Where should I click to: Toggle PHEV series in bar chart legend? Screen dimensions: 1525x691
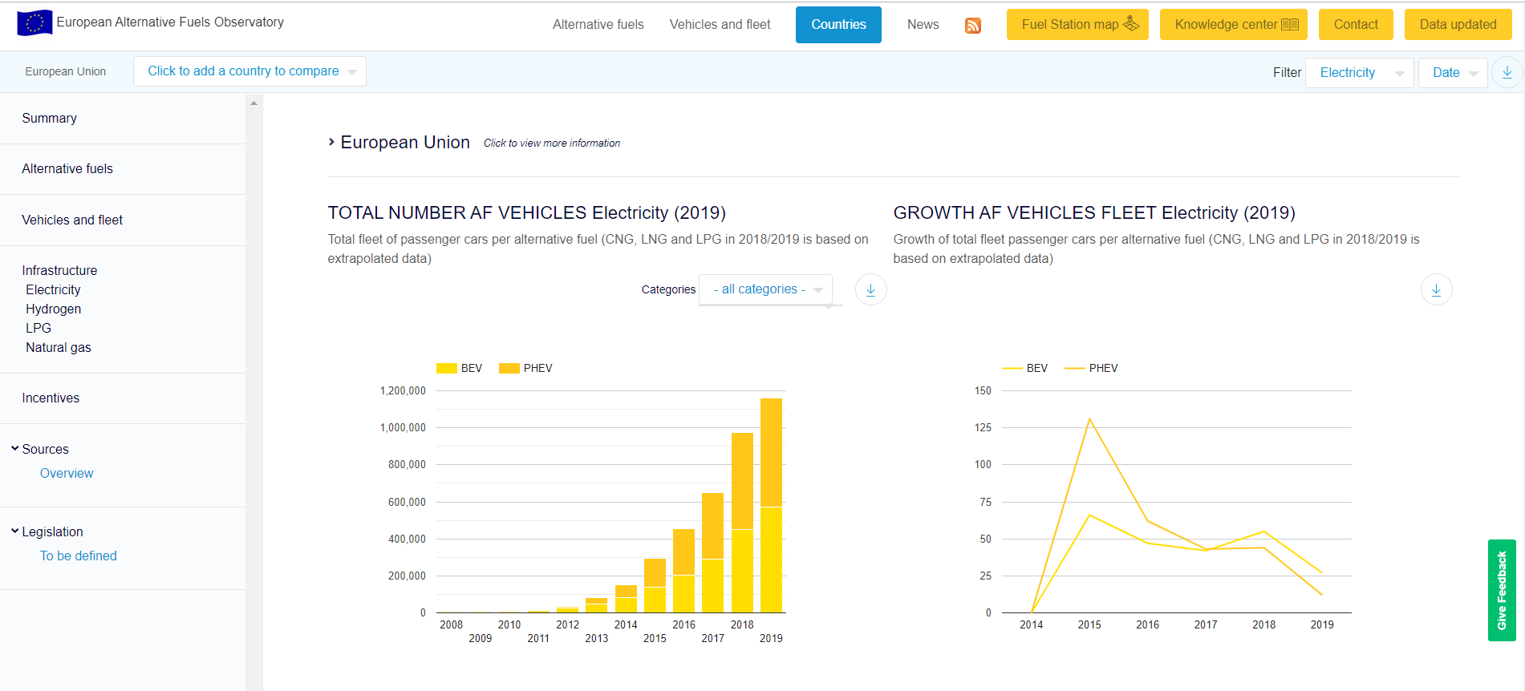(525, 368)
